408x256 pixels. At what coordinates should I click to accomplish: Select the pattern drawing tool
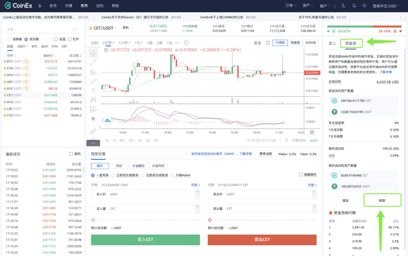(x=93, y=100)
